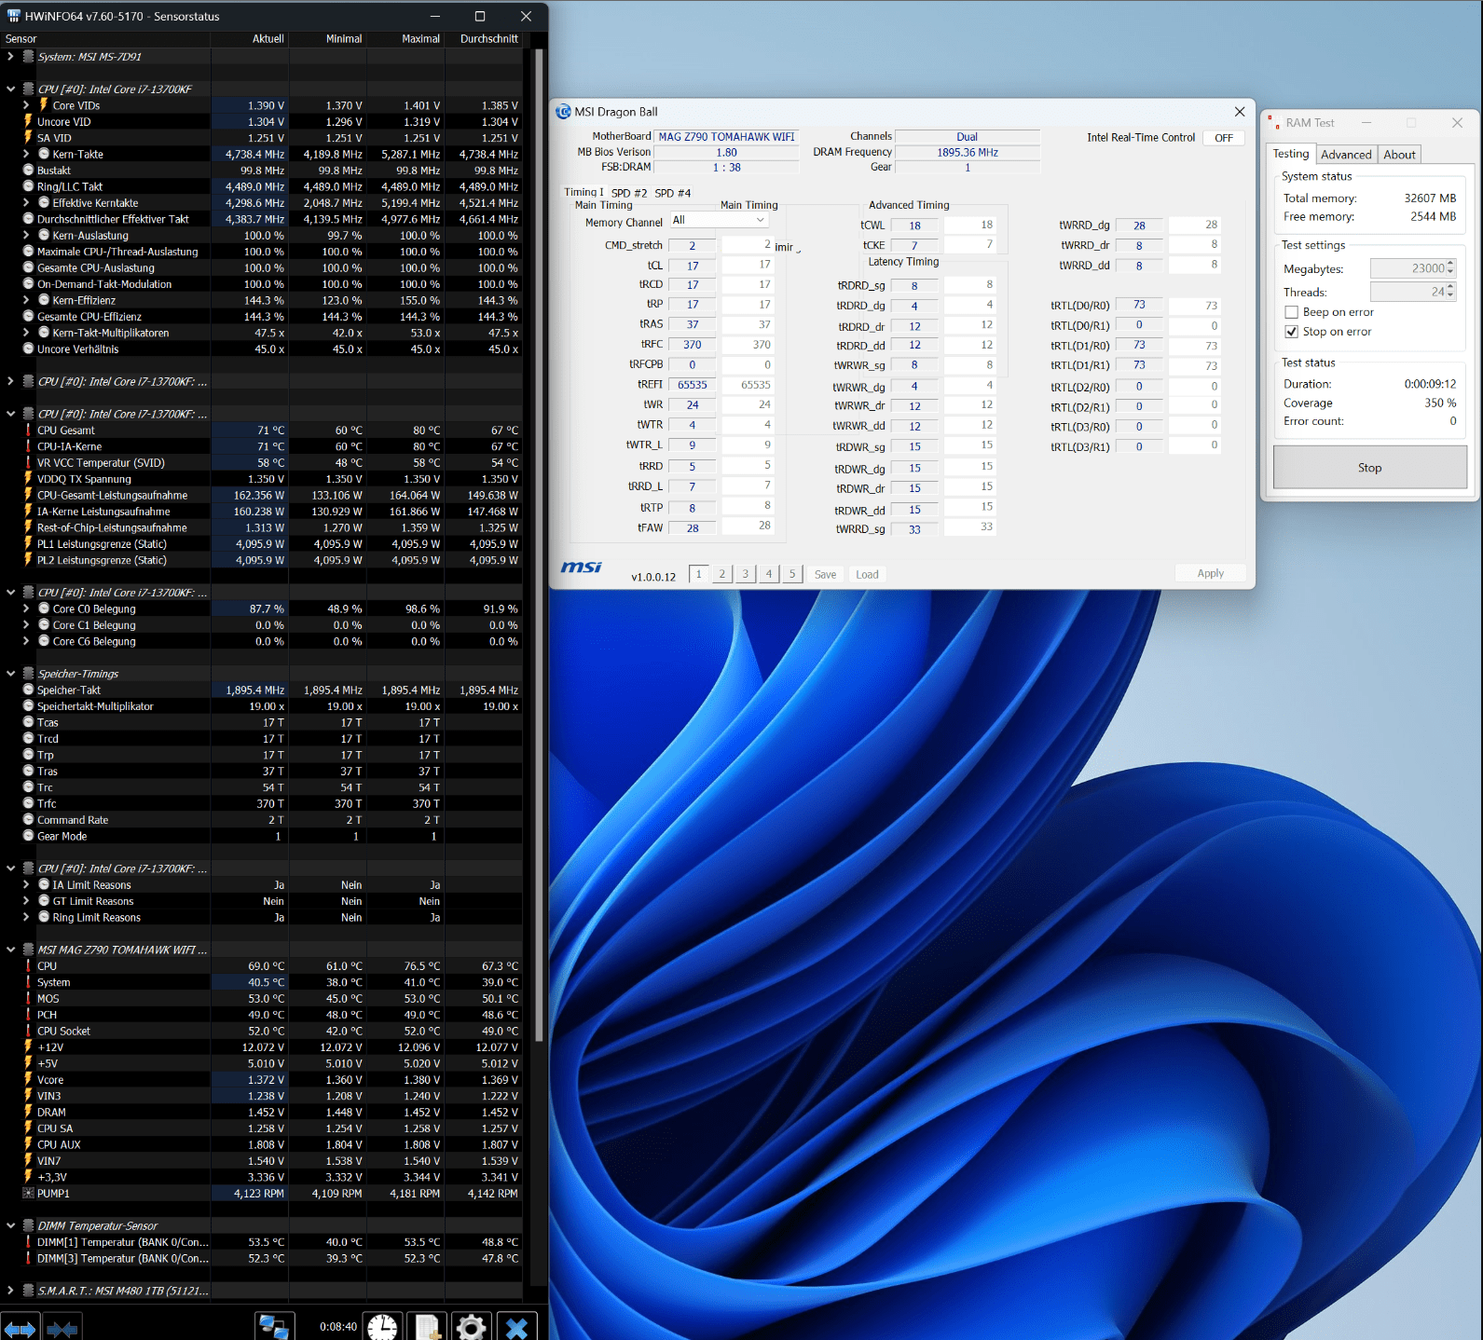Click the icon beside Gear Mode row
This screenshot has height=1340, width=1483.
click(x=28, y=836)
